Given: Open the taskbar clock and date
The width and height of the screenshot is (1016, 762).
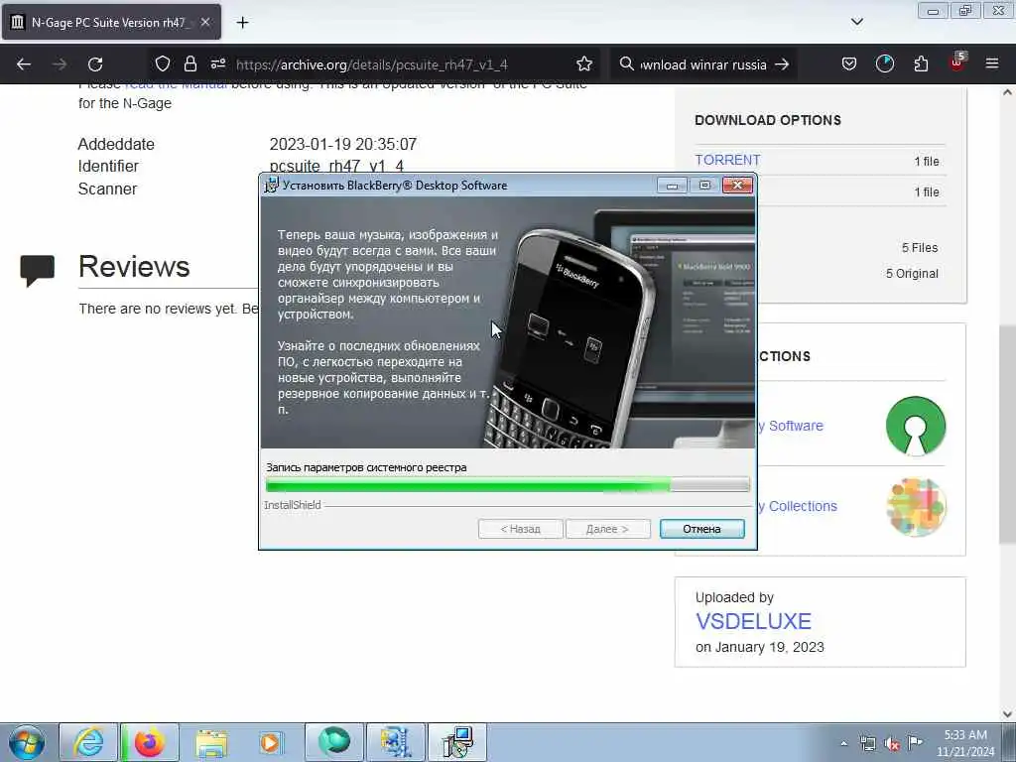Looking at the screenshot, I should (965, 743).
